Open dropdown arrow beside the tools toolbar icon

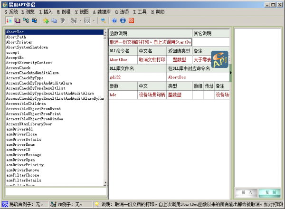coord(80,21)
